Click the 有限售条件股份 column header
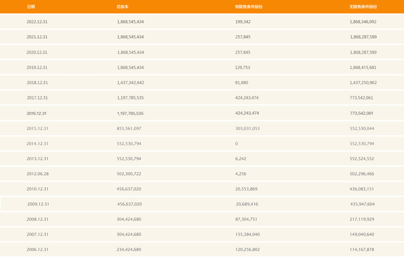 pos(249,7)
